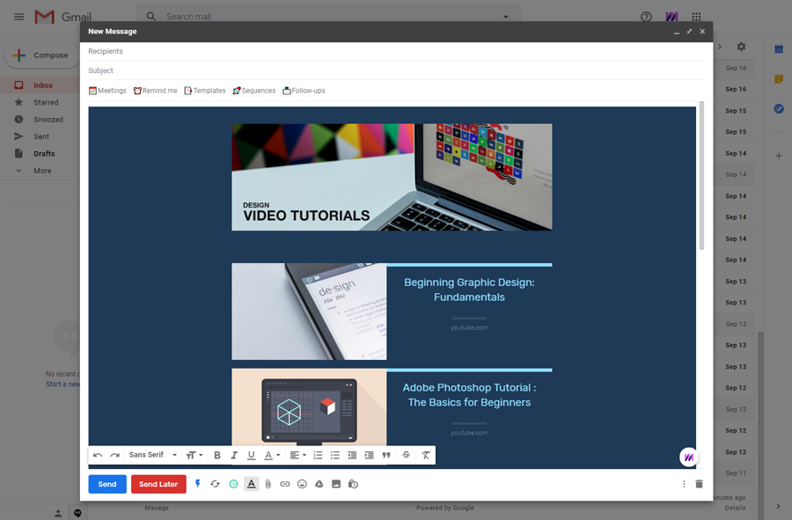This screenshot has width=792, height=520.
Task: Click the Subject field of the new message
Action: point(264,70)
